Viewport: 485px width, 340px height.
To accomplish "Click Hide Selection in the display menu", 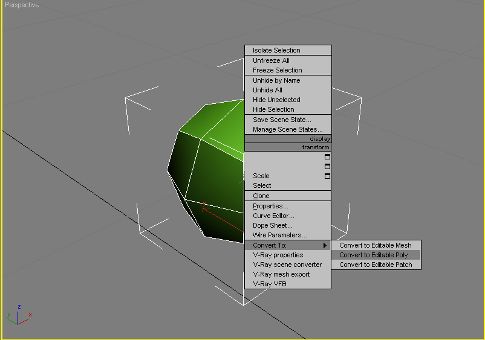I will (288, 109).
